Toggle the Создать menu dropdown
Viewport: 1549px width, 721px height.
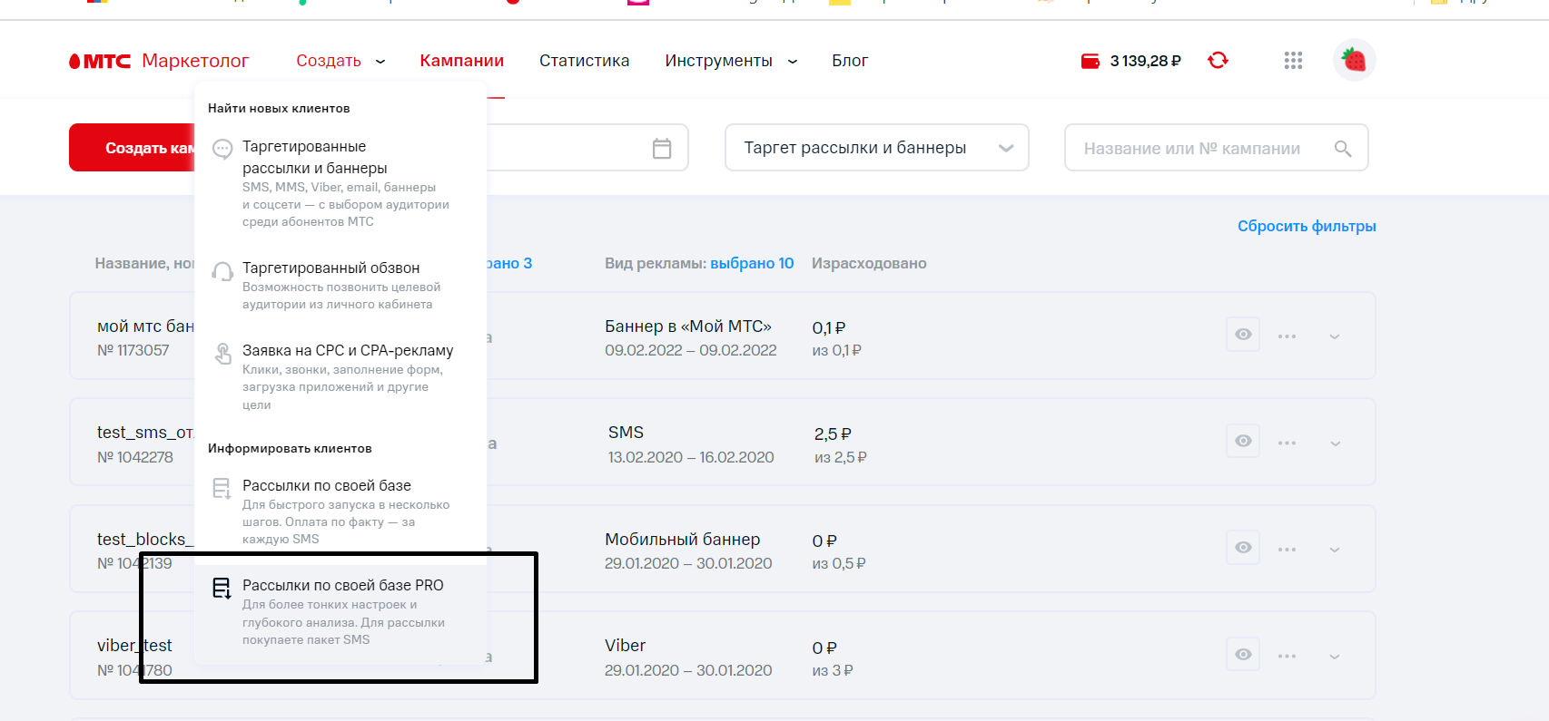click(x=340, y=61)
